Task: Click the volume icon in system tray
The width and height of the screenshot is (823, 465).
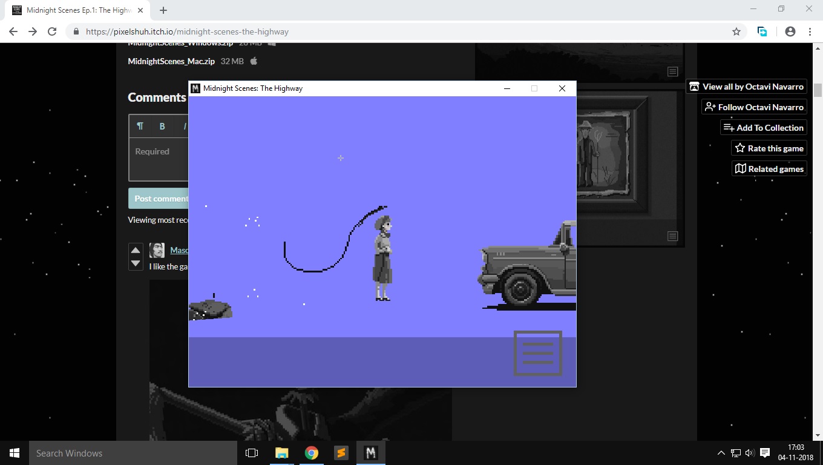Action: point(750,453)
